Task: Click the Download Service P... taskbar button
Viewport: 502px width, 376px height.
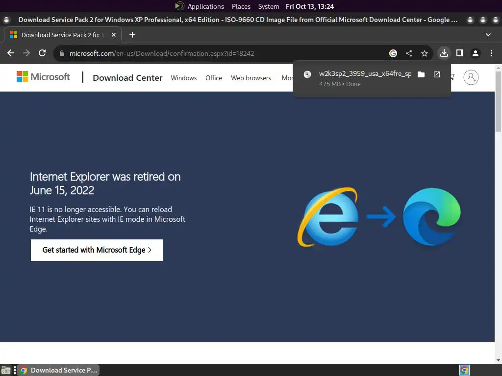Action: (x=58, y=370)
